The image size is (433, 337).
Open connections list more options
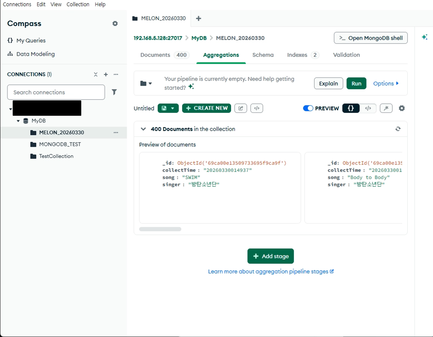click(x=116, y=74)
